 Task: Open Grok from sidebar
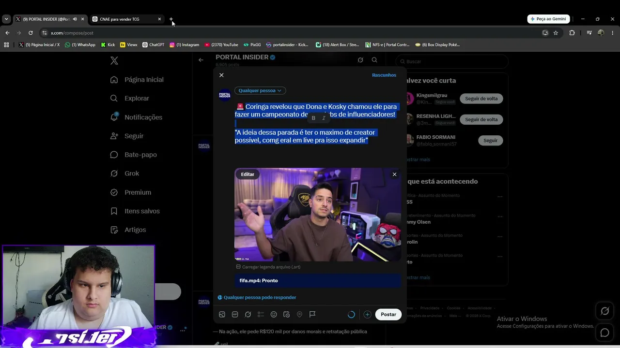pyautogui.click(x=124, y=174)
